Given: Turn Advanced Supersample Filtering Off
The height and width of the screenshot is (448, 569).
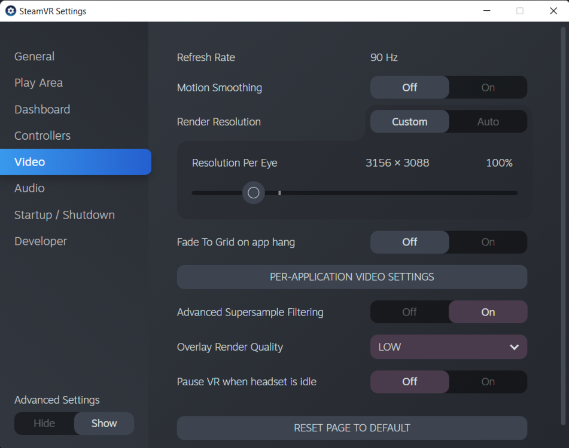Looking at the screenshot, I should click(x=410, y=312).
